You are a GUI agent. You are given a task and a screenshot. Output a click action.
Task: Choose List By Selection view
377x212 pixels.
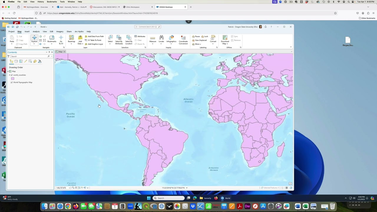coord(21,61)
